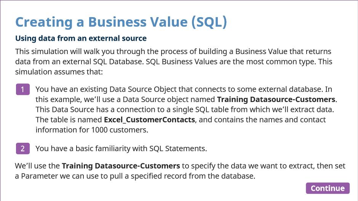Click the purple Continue button
Viewport: 358px width, 201px height.
tap(328, 188)
